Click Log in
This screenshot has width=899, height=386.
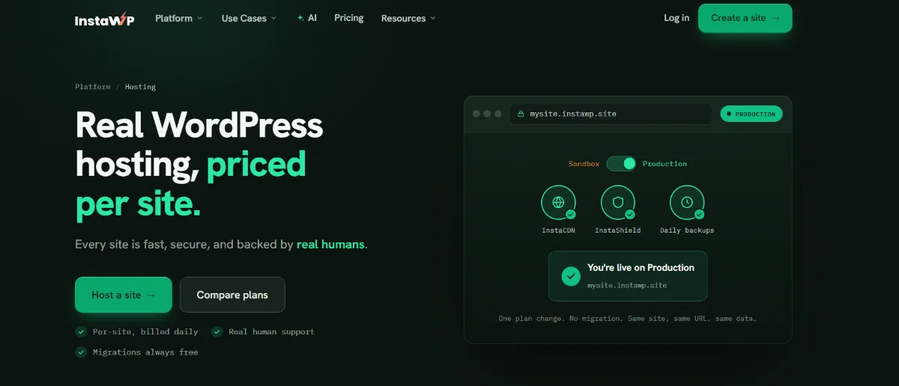click(x=676, y=18)
